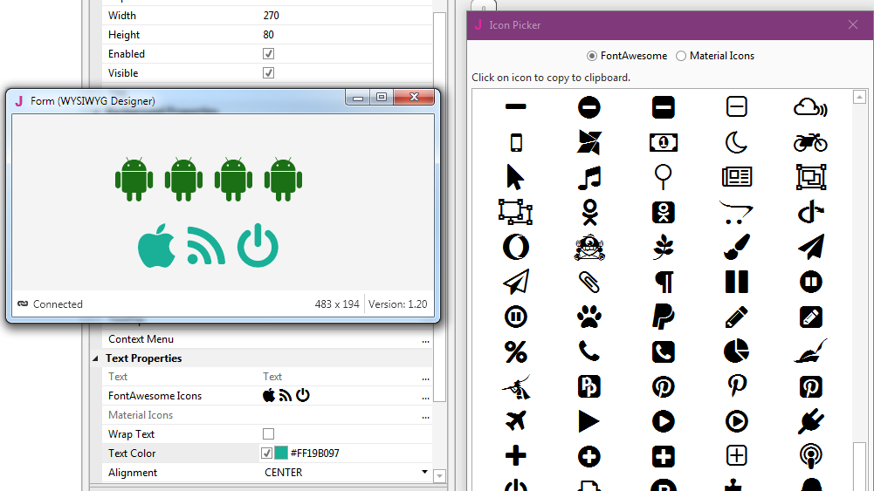
Task: Copy the Pinterest circle icon
Action: (x=664, y=387)
